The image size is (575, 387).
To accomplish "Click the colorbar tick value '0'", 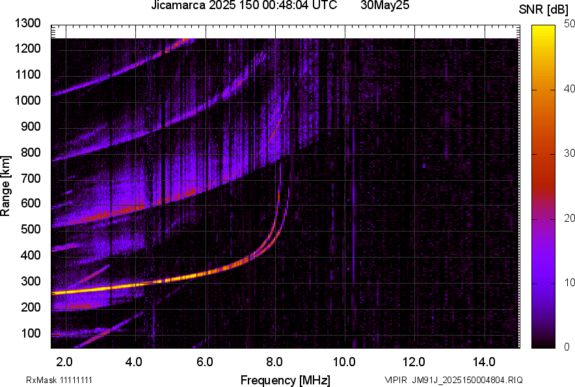I will click(567, 347).
